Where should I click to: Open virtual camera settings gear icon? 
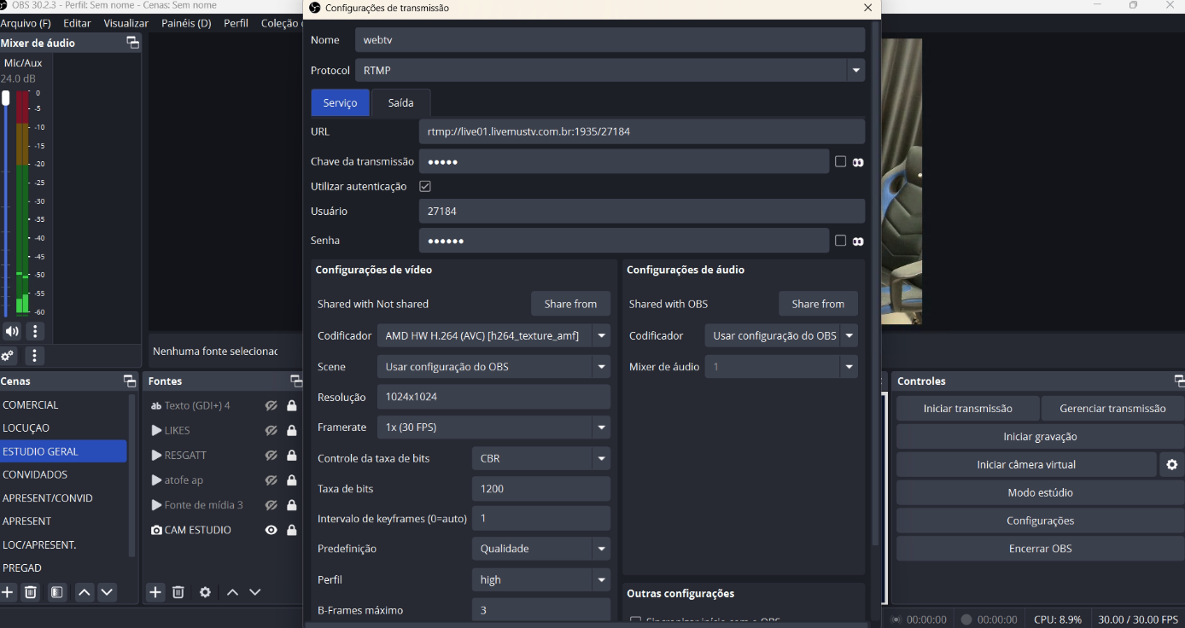click(x=1171, y=465)
